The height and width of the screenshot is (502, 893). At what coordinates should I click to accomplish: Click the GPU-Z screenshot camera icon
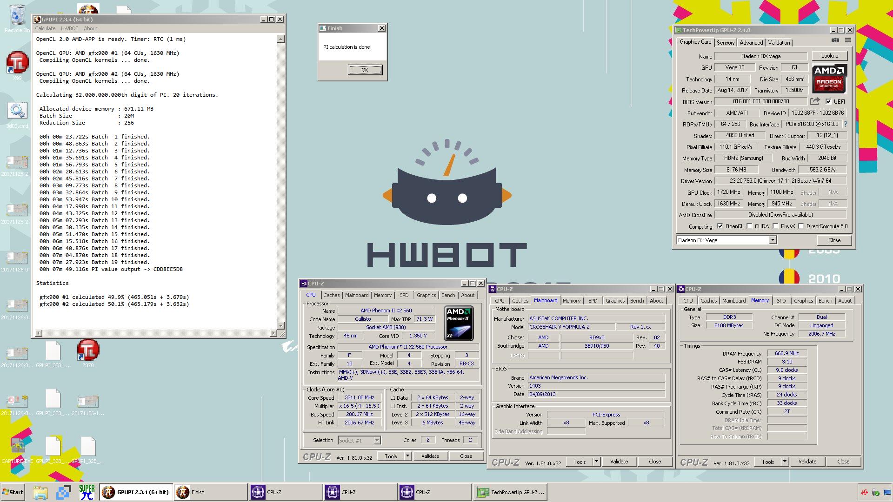[835, 40]
